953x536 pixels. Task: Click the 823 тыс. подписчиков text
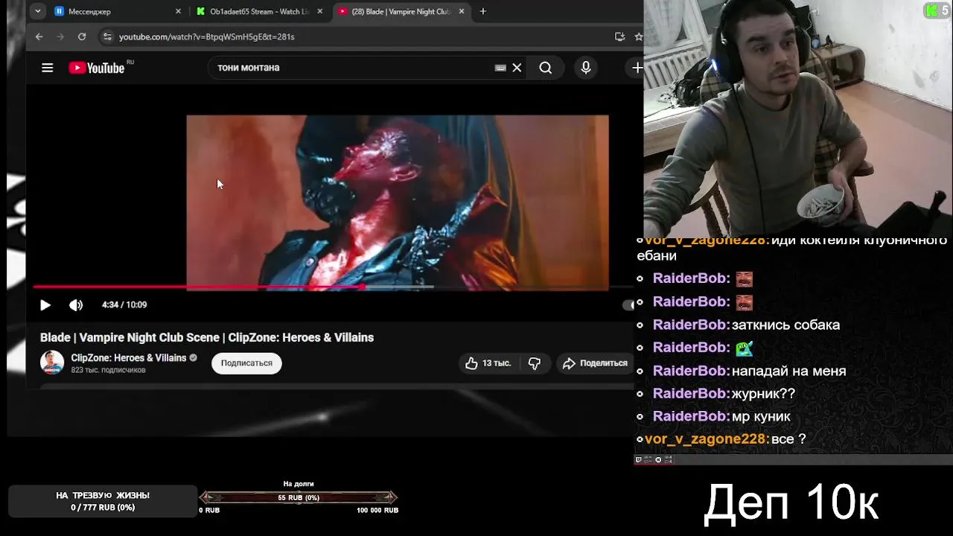click(x=108, y=370)
